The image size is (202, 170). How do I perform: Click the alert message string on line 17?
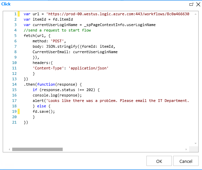[118, 101]
